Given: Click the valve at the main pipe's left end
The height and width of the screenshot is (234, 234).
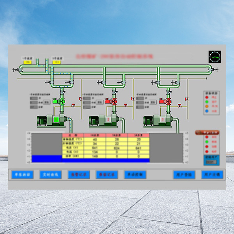Looking at the screenshot, I should (x=16, y=70).
